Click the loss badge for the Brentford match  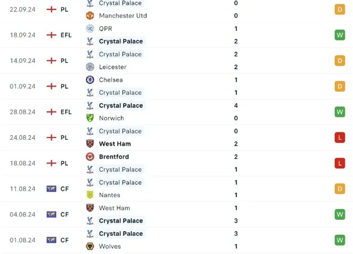(340, 163)
